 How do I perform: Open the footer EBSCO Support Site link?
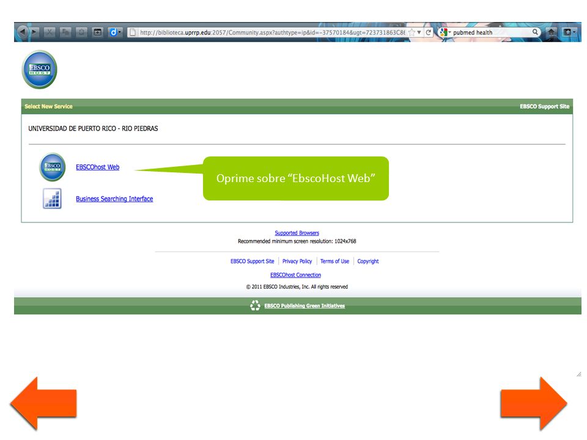pos(253,261)
